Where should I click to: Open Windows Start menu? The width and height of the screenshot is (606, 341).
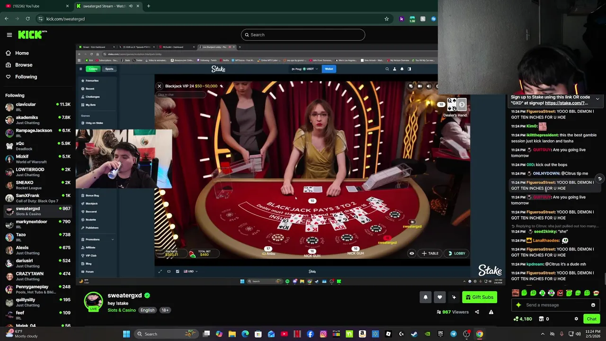(126, 334)
